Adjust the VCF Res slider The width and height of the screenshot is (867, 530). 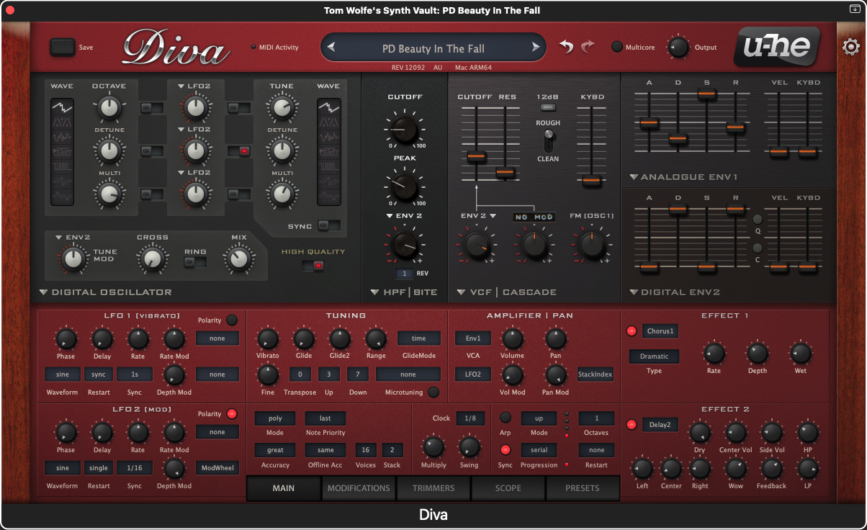506,172
